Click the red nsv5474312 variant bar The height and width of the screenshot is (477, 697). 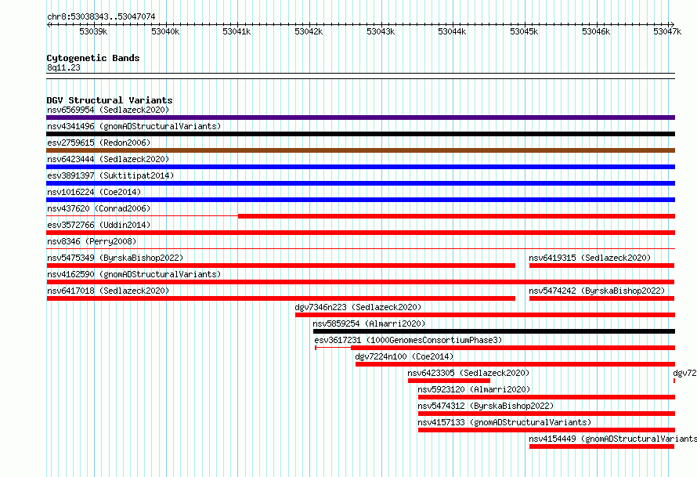[547, 414]
